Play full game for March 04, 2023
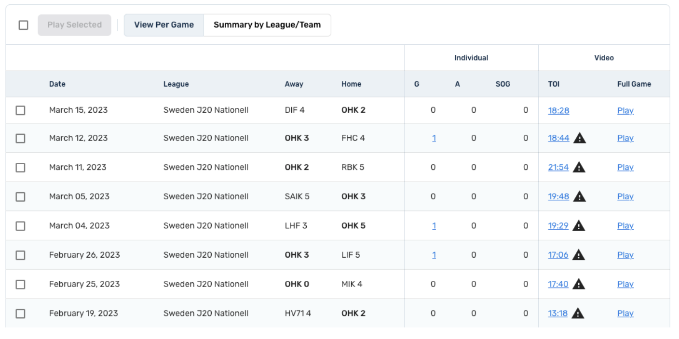 tap(625, 226)
